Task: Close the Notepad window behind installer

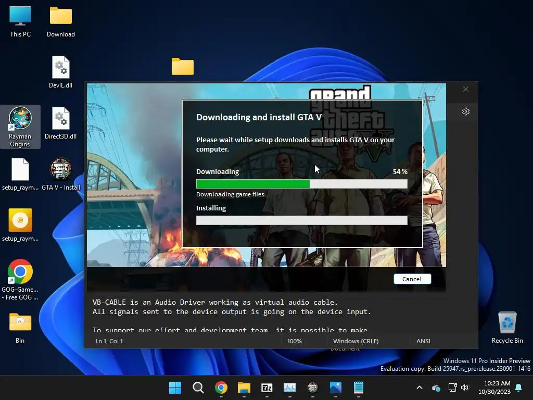Action: (466, 89)
